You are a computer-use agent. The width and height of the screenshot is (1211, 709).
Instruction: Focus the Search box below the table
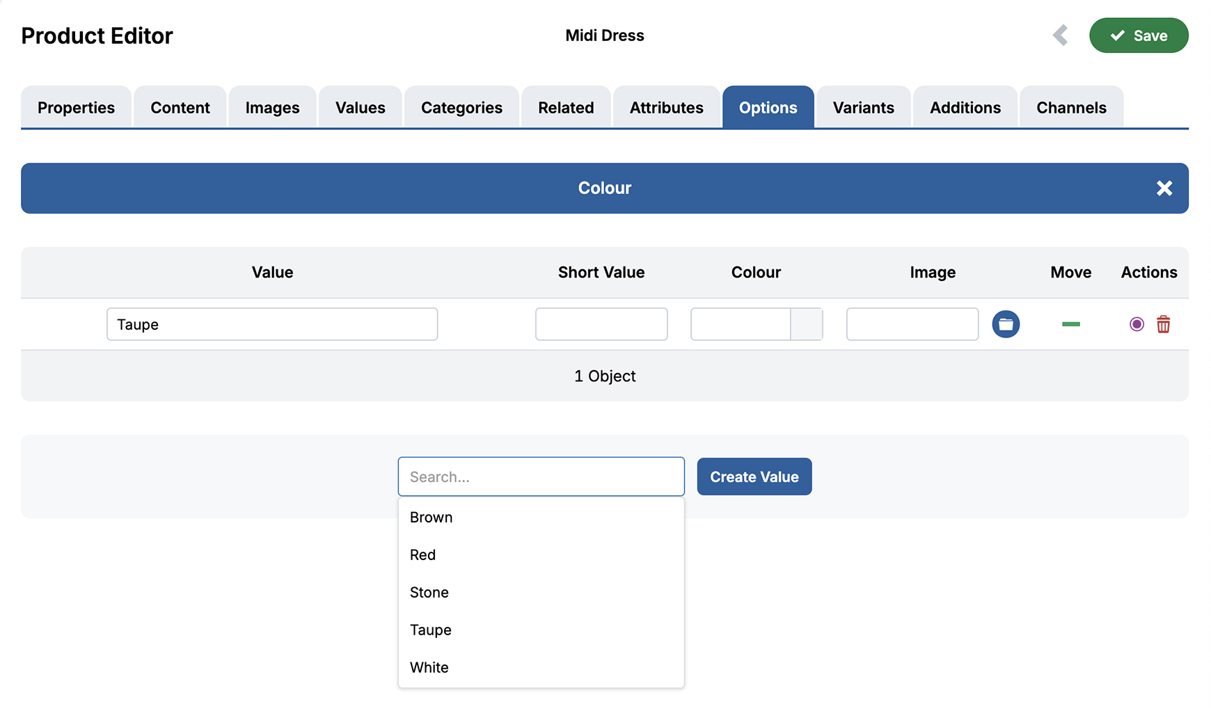point(541,477)
